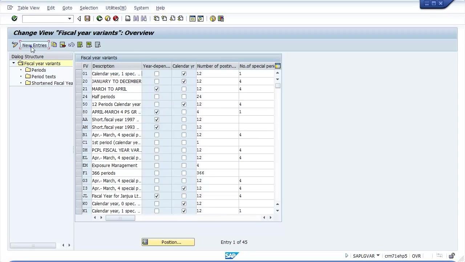Toggle Year-dependent checkbox for MARCH TO APRIL
Viewport: 465px width, 262px height.
point(157,89)
